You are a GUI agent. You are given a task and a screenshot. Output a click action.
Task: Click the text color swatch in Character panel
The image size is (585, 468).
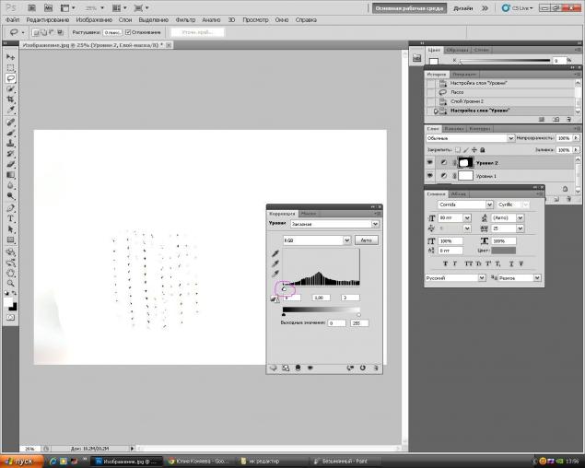[503, 251]
